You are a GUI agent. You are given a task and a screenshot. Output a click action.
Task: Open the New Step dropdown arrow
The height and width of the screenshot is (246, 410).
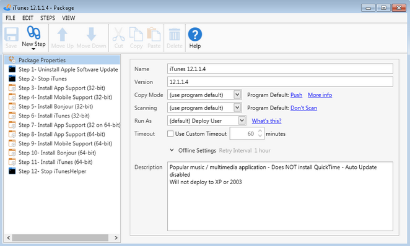[33, 49]
